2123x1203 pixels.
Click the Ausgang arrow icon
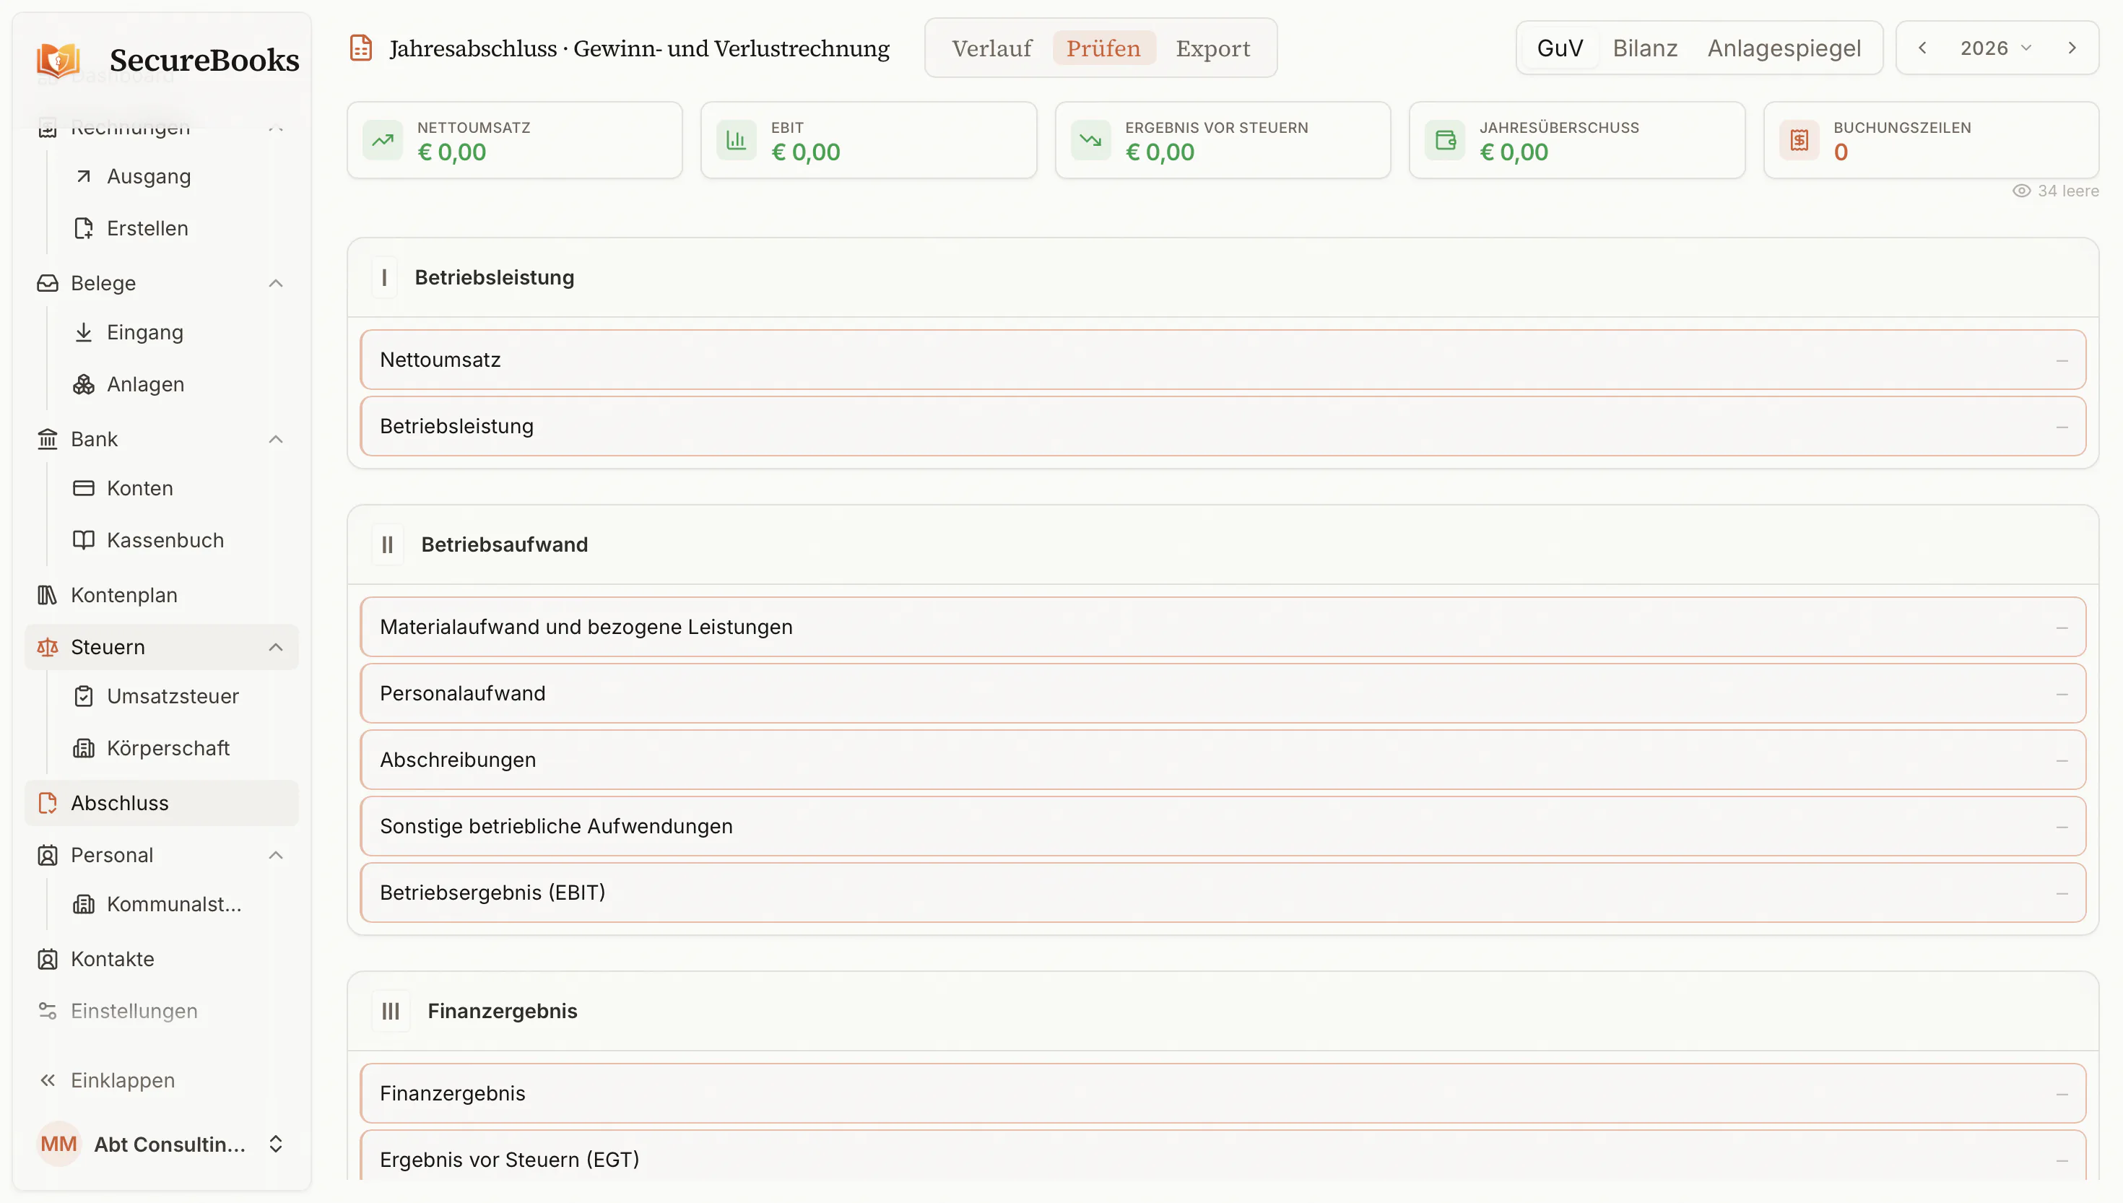tap(84, 176)
